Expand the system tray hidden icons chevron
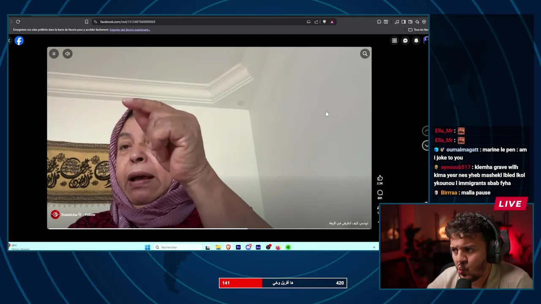The height and width of the screenshot is (304, 541). click(x=374, y=247)
